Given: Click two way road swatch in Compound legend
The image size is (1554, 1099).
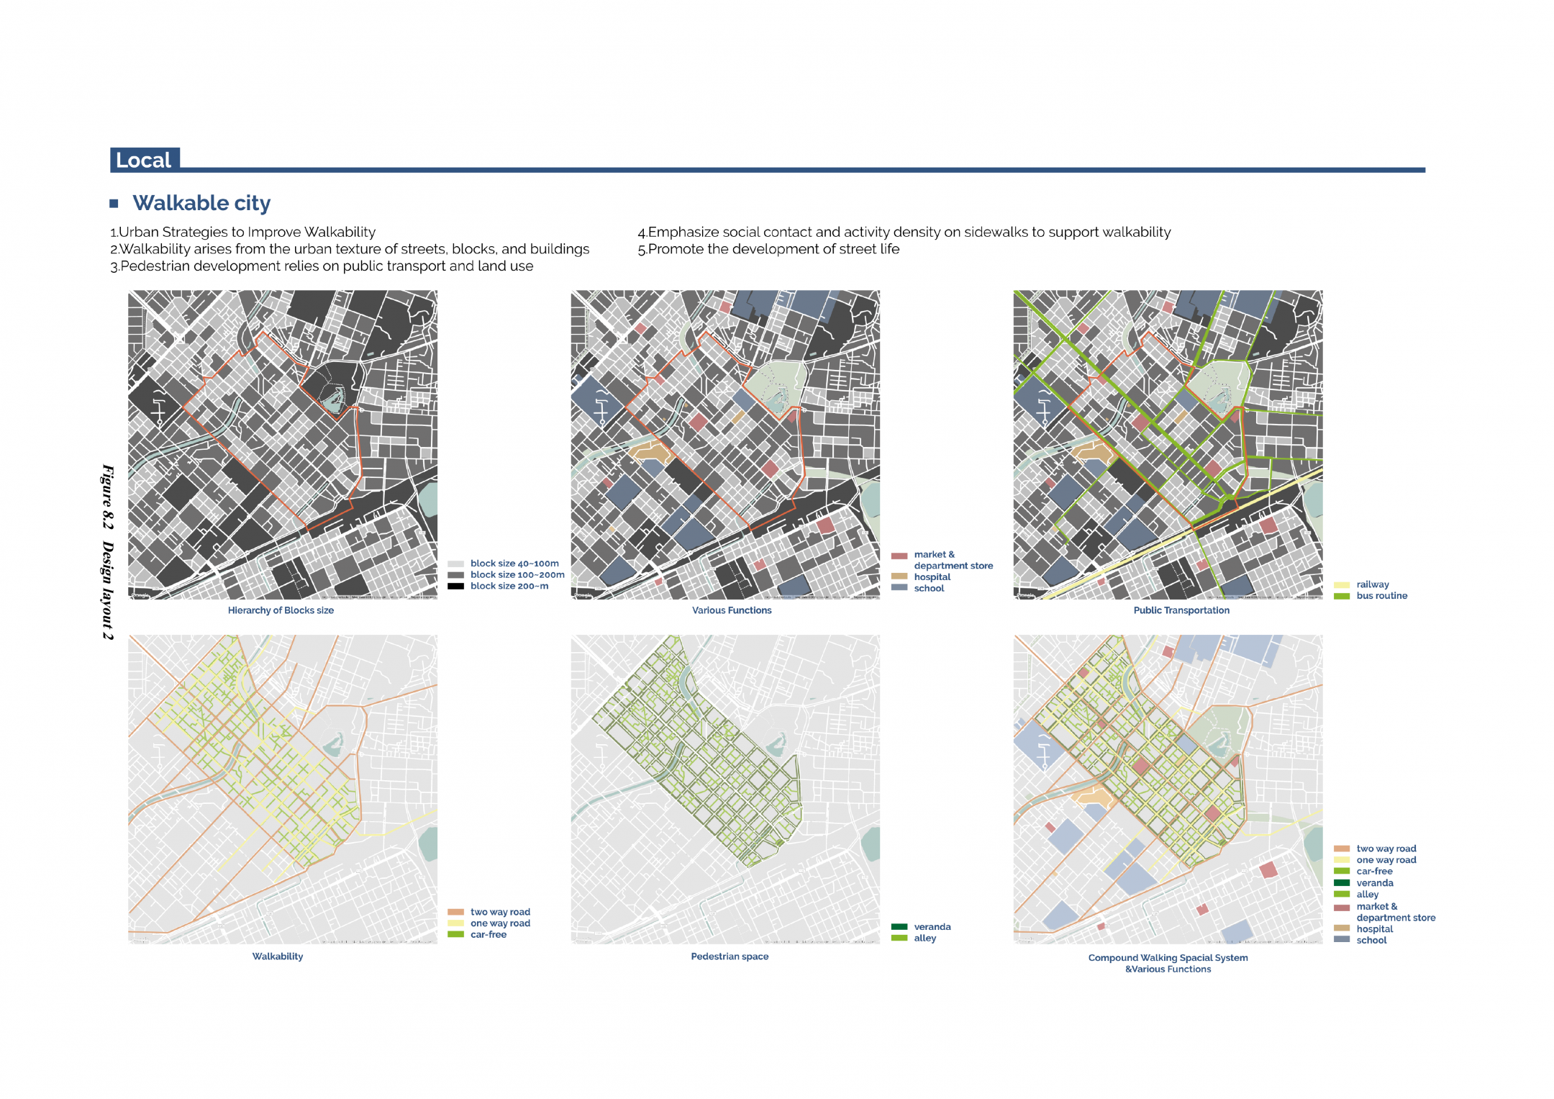Looking at the screenshot, I should click(x=1342, y=849).
